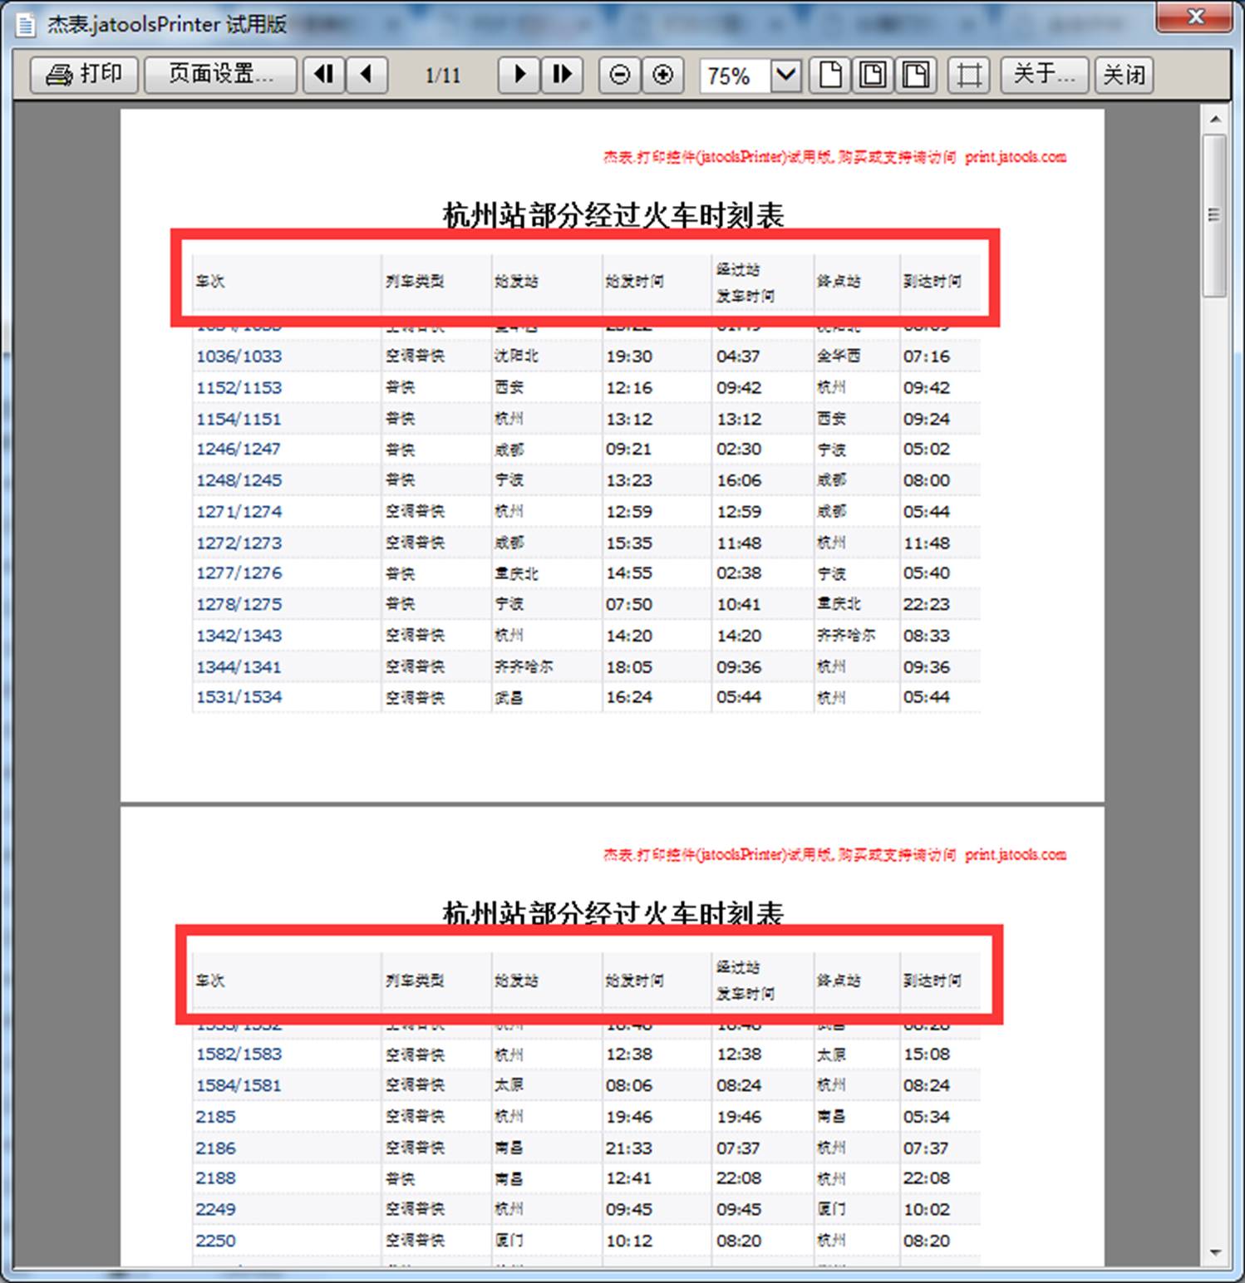Click the 关闭 close button in toolbar

[1124, 75]
